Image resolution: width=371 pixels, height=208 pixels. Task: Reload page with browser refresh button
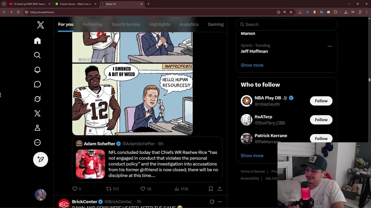(18, 12)
